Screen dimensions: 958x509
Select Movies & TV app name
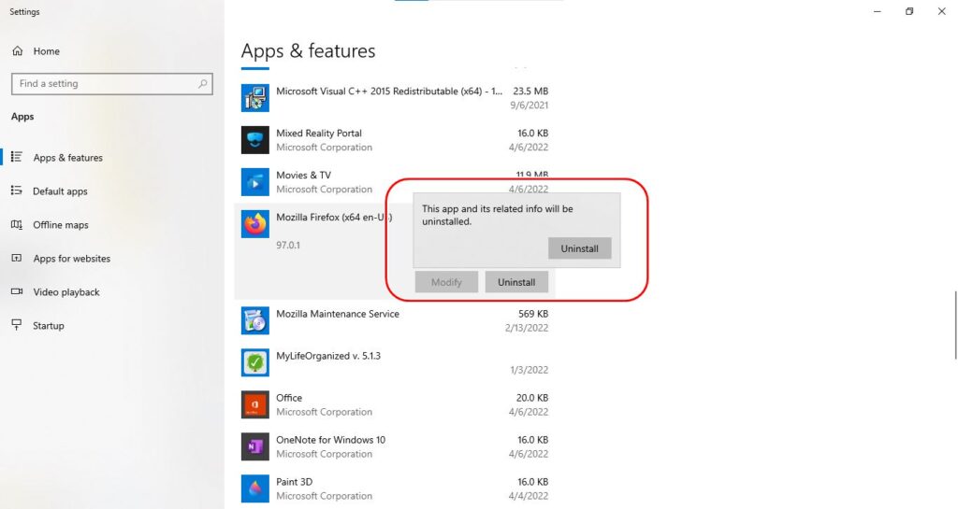click(x=303, y=175)
